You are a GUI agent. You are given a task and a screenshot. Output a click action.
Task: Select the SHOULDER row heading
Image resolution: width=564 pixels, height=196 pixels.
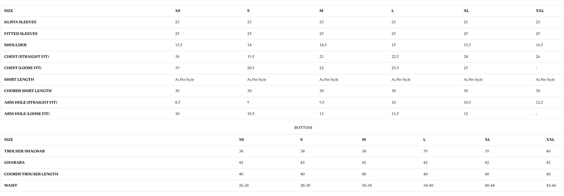[x=15, y=45]
